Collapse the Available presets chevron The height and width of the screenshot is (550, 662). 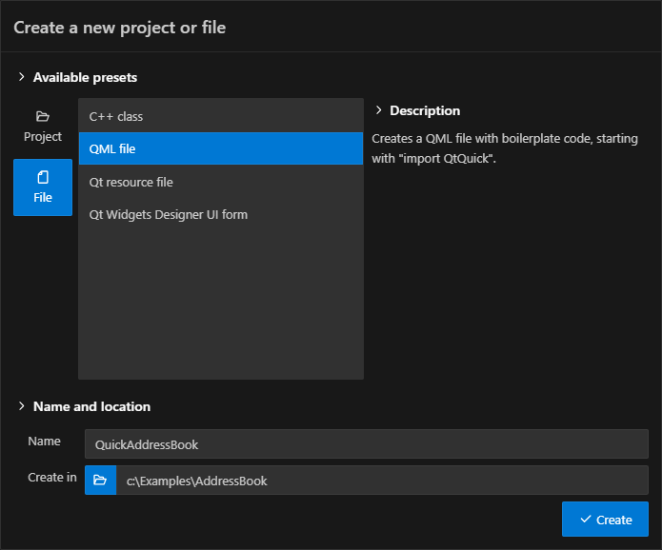pos(21,77)
